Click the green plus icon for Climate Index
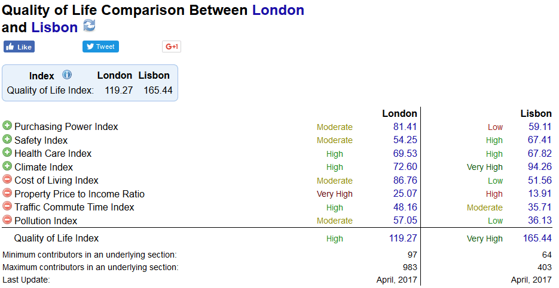This screenshot has height=288, width=559. [7, 166]
